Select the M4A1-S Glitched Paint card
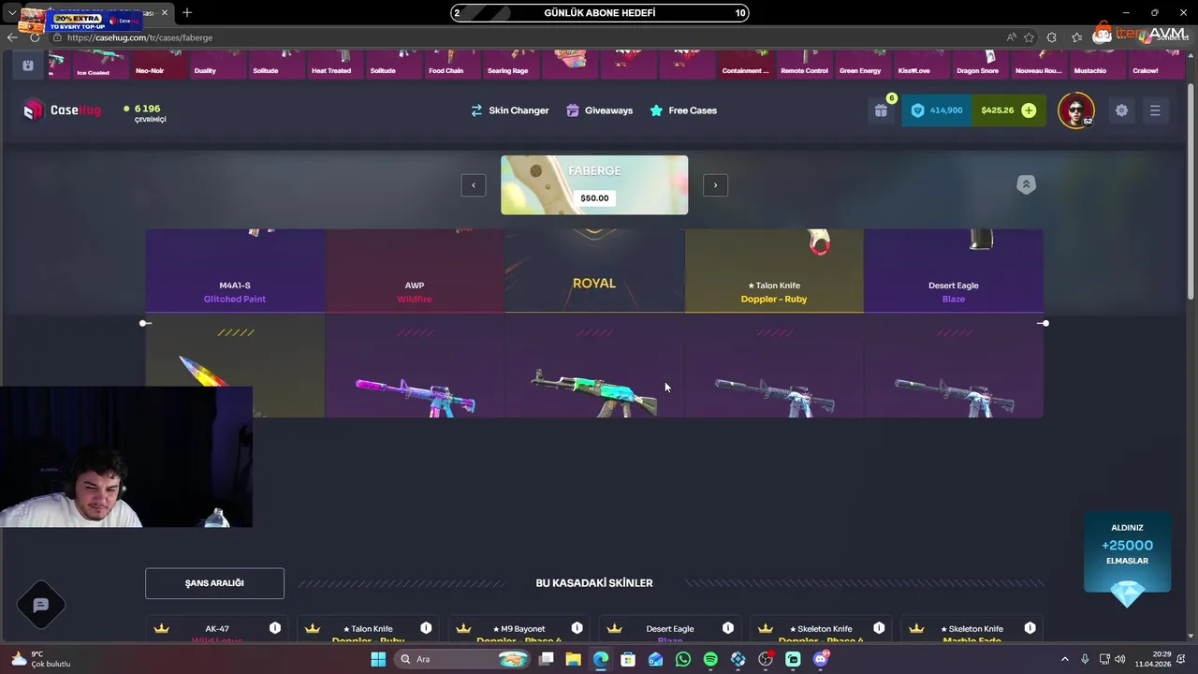Image resolution: width=1198 pixels, height=674 pixels. (x=235, y=271)
